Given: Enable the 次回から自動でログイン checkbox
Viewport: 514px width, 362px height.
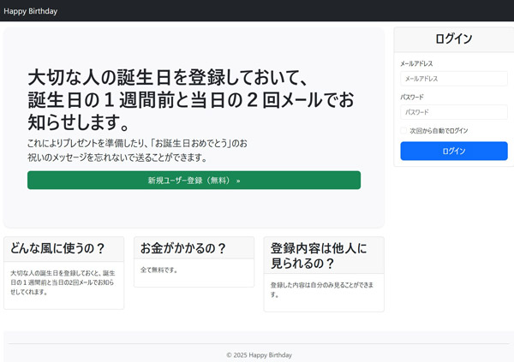Looking at the screenshot, I should click(404, 131).
